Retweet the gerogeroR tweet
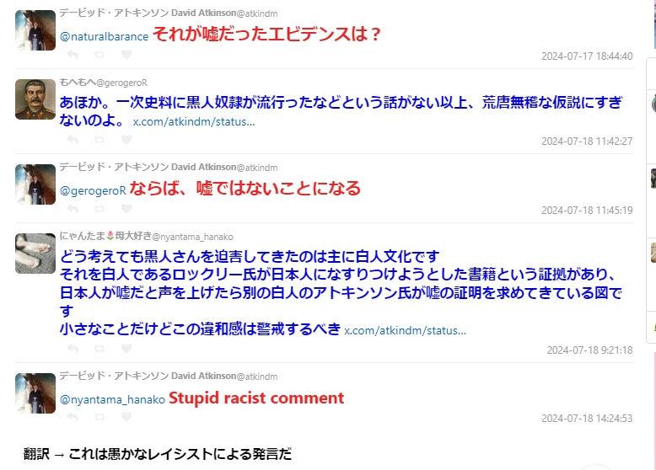The image size is (656, 470). click(x=99, y=140)
